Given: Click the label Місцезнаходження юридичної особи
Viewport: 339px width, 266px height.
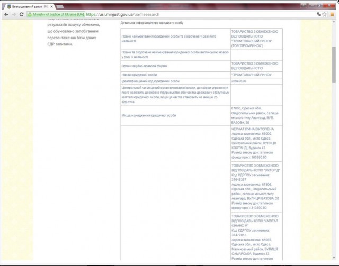Looking at the screenshot, I should (x=149, y=115).
